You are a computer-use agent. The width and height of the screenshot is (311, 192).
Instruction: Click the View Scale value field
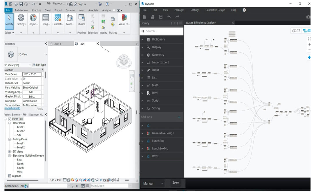click(32, 74)
